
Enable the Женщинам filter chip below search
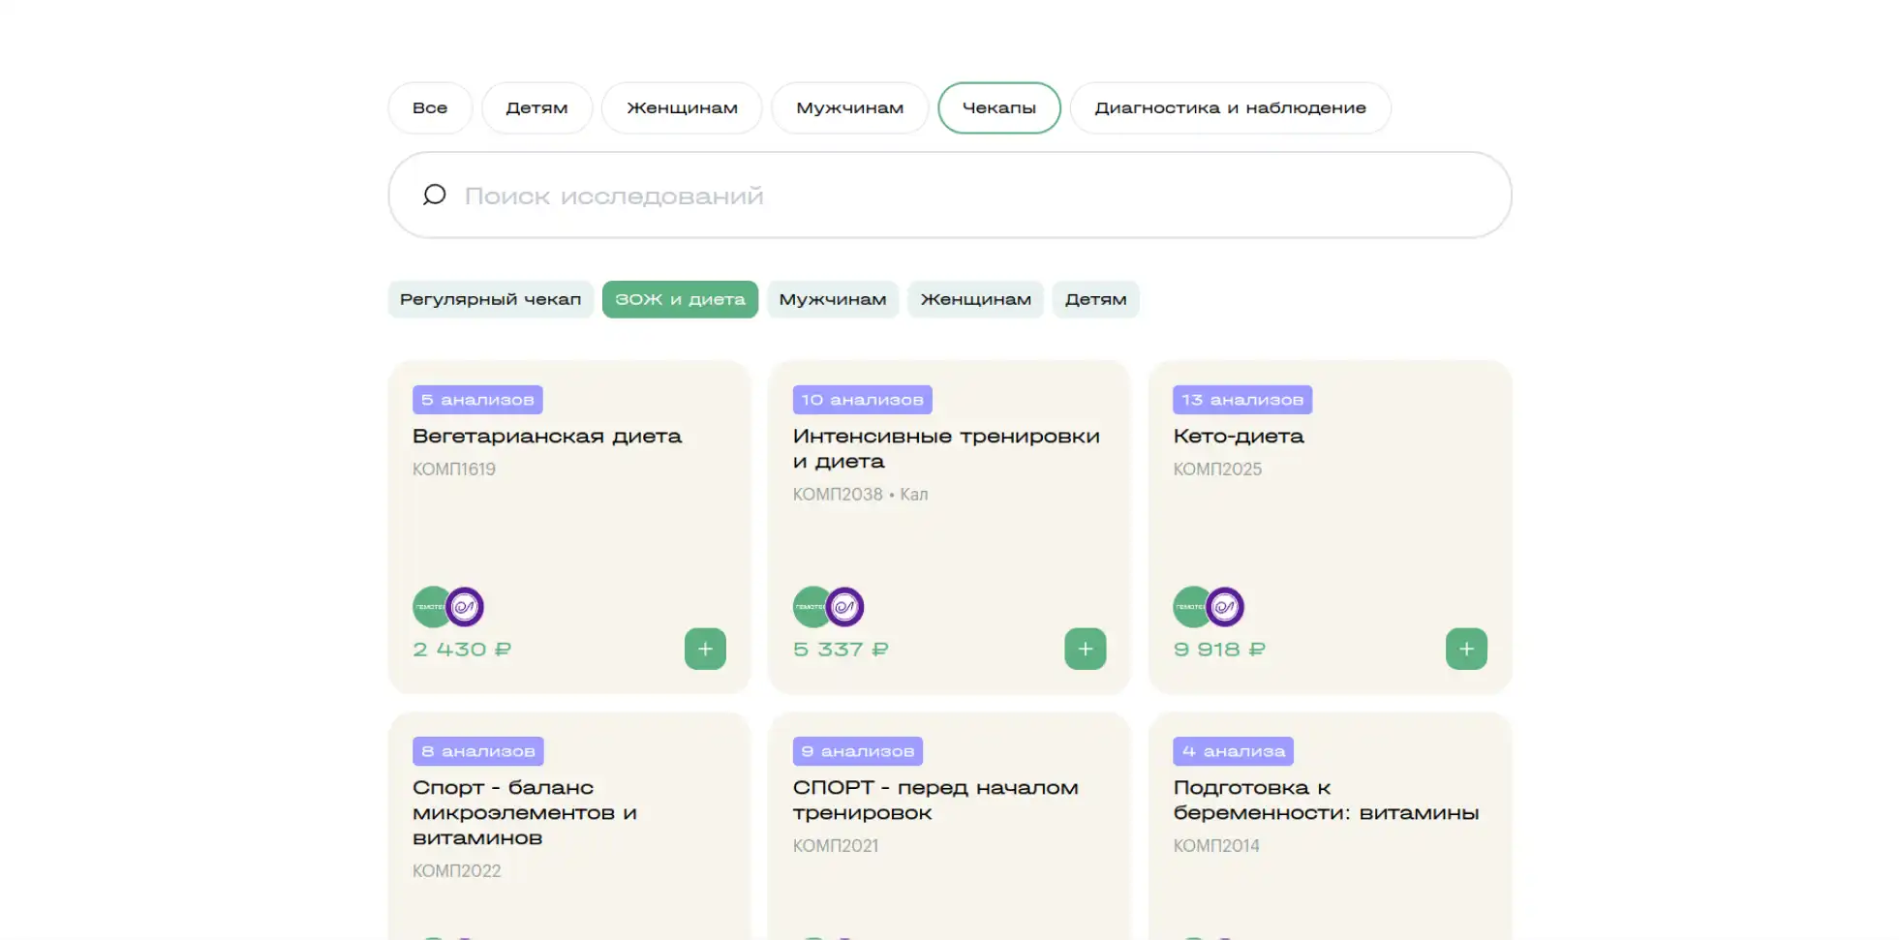click(x=975, y=299)
